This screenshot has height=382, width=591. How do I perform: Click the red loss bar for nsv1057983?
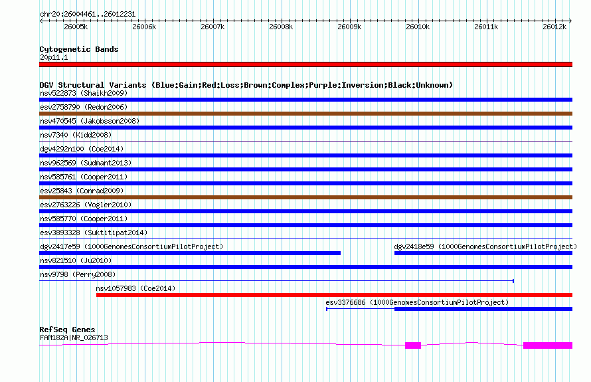(x=334, y=295)
